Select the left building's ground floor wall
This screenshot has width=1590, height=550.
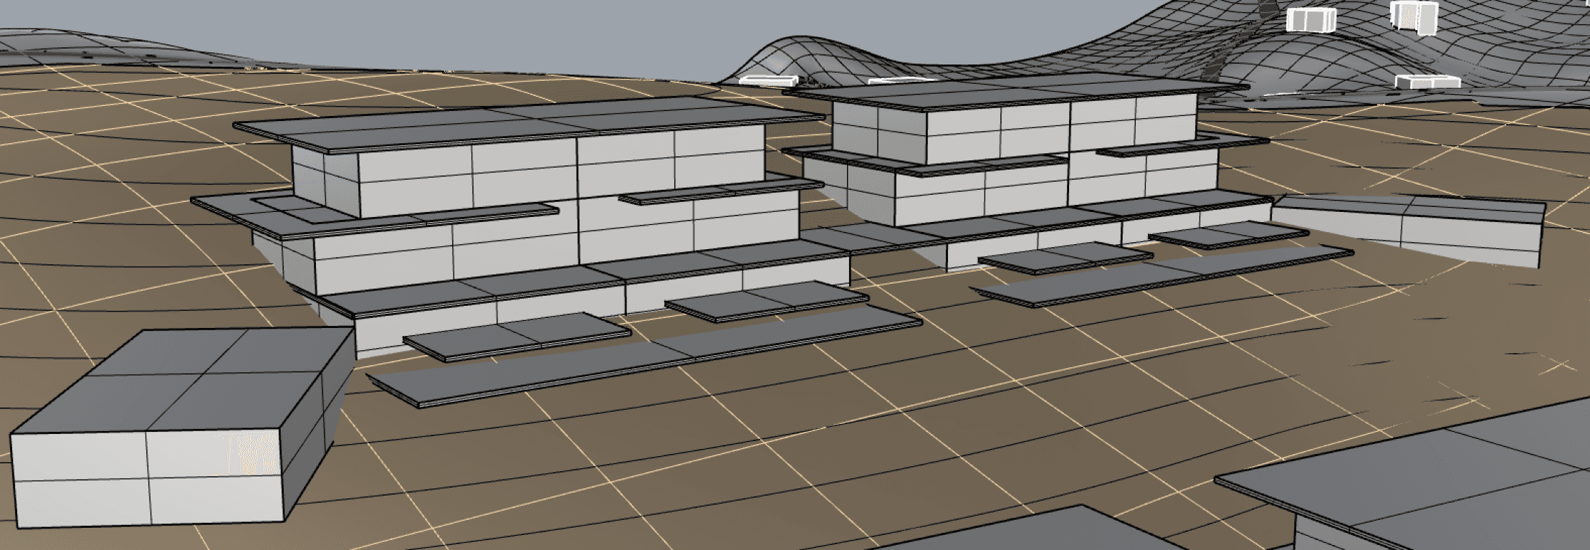click(x=559, y=309)
